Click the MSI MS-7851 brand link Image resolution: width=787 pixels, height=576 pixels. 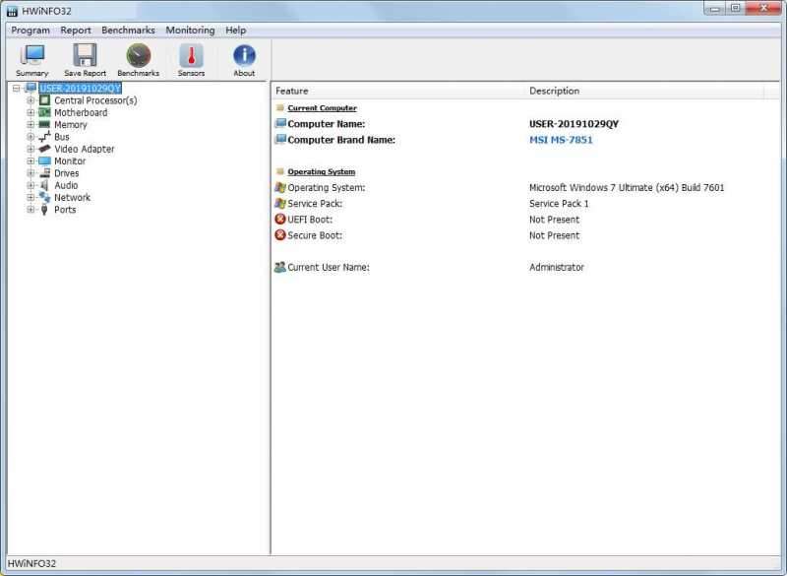click(x=561, y=140)
